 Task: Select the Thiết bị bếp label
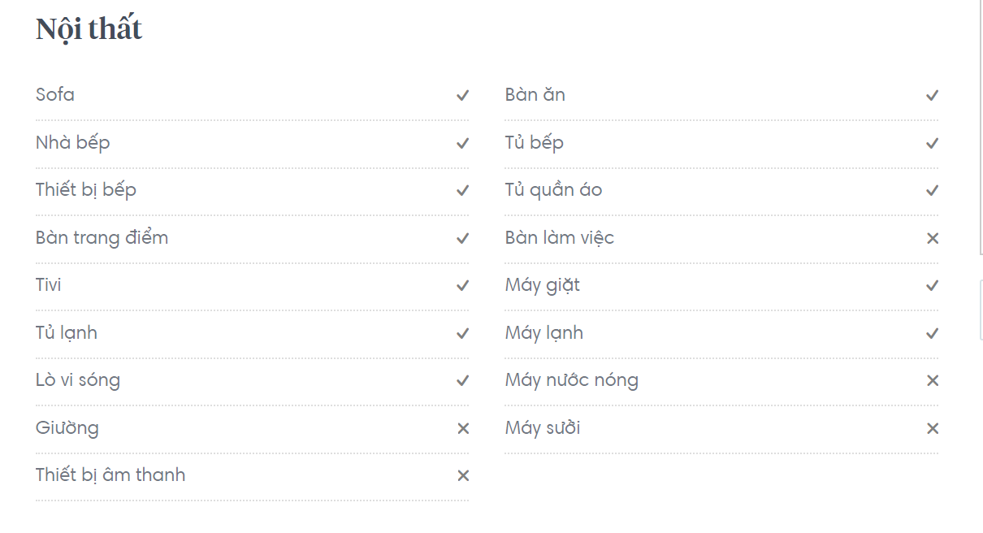86,190
